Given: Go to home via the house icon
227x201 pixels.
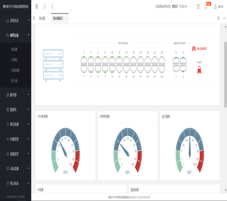Looking at the screenshot, I should [44, 6].
